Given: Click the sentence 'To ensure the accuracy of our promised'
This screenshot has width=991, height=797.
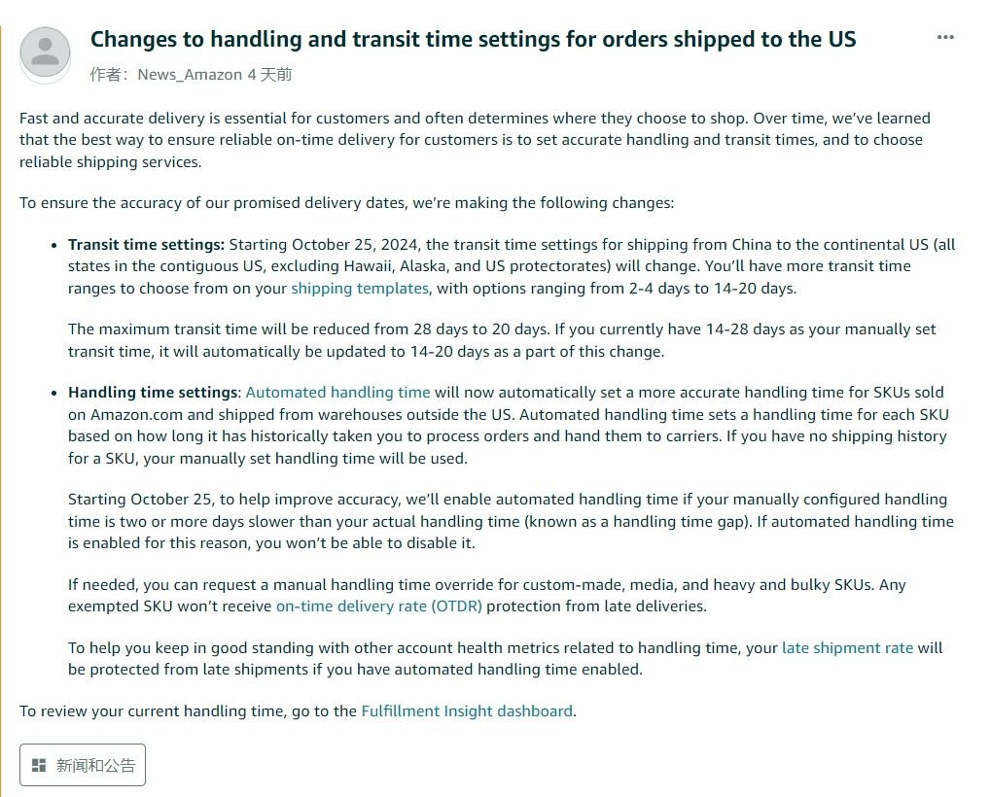Looking at the screenshot, I should click(346, 203).
